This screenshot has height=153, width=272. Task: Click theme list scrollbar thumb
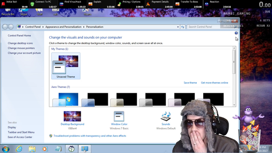click(234, 62)
